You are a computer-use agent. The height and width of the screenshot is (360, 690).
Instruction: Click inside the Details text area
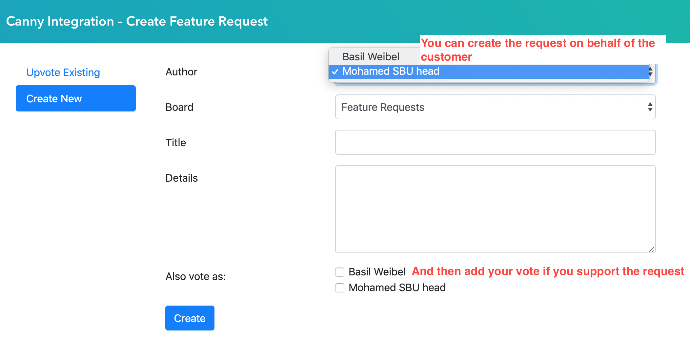(495, 209)
